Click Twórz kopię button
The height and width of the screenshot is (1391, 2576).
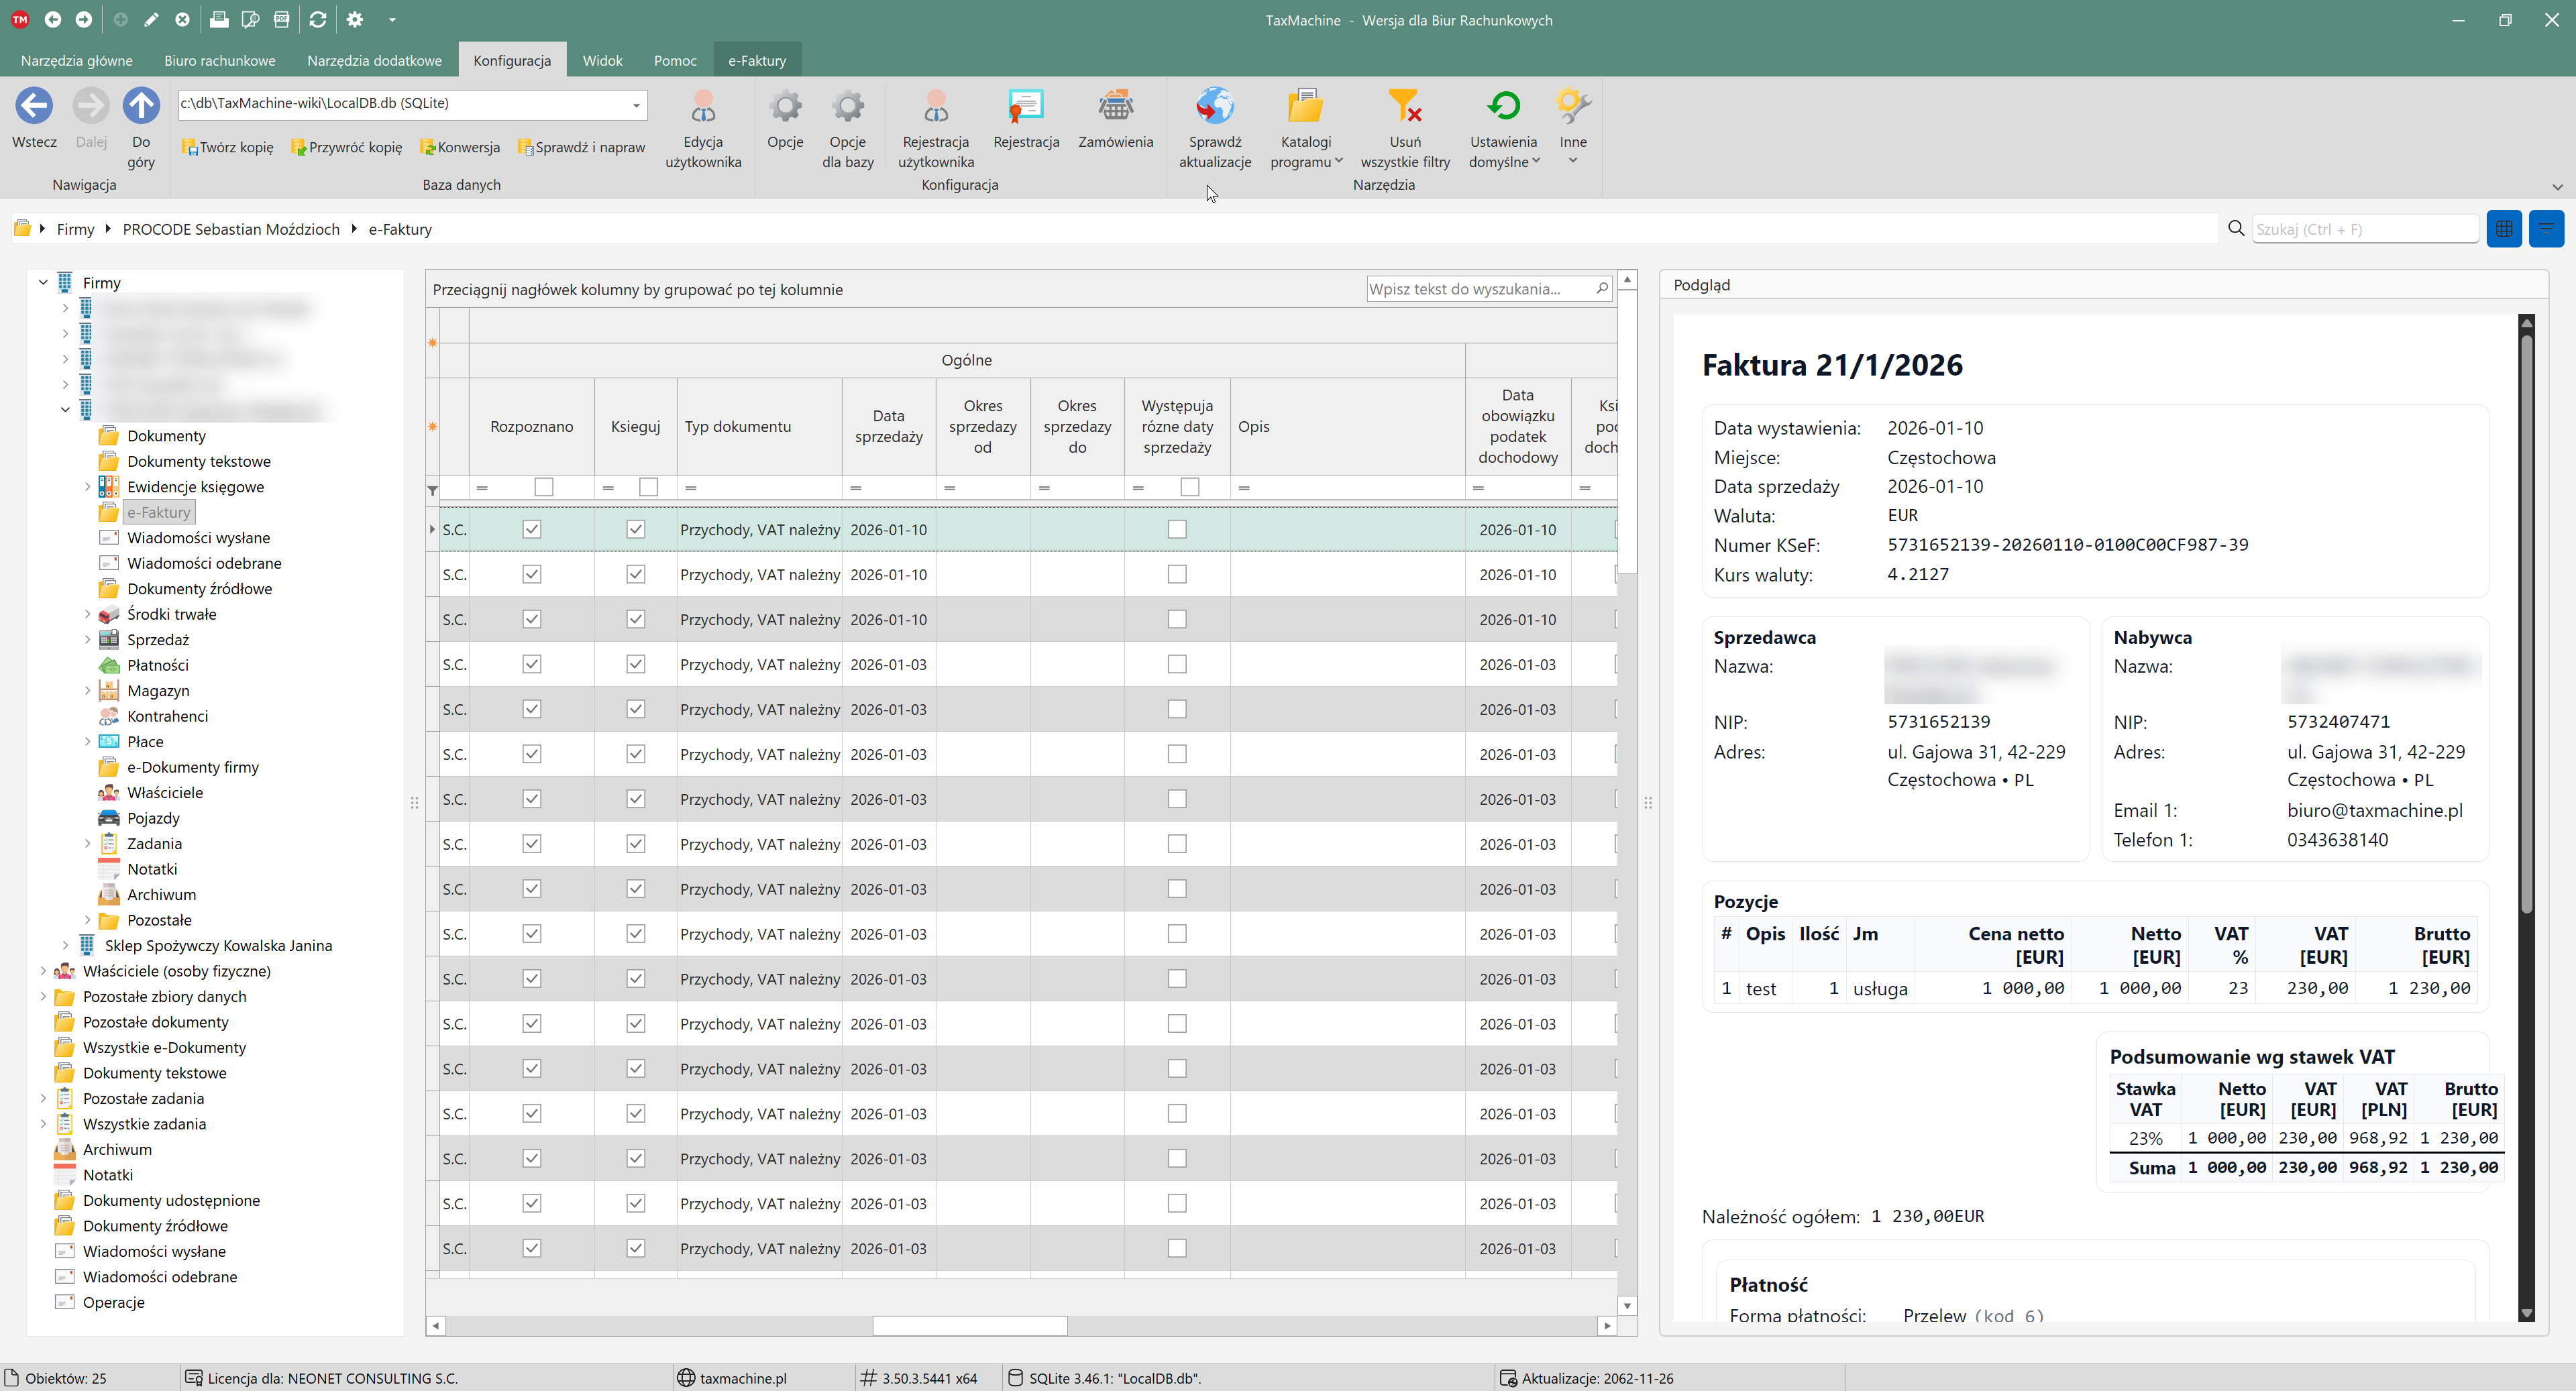point(228,147)
